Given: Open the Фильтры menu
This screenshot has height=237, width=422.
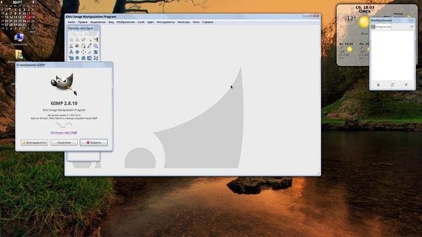Looking at the screenshot, I should pyautogui.click(x=184, y=22).
